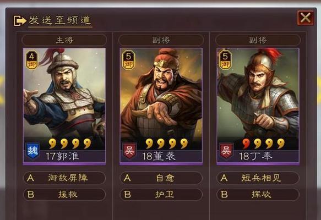Image resolution: width=321 pixels, height=220 pixels.
Task: Click the cost 5 御 badge on 丁奉
Action: (225, 60)
